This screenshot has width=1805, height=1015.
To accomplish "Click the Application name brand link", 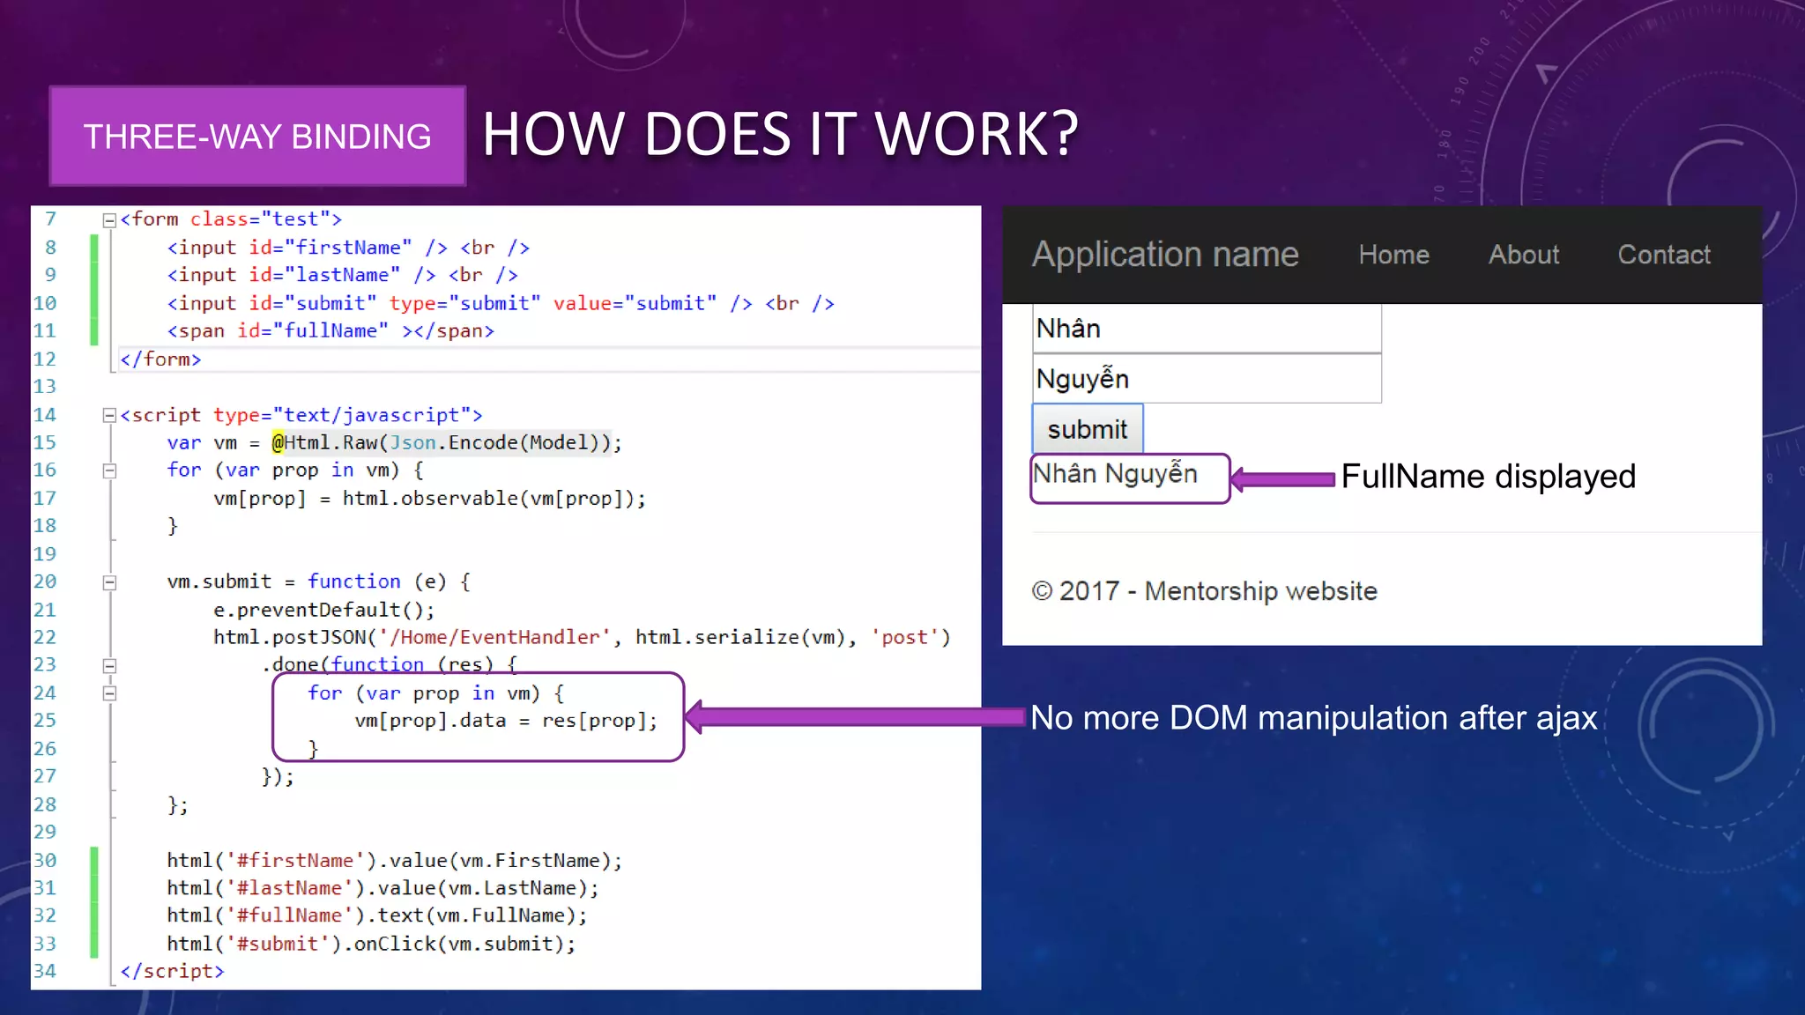I will [x=1165, y=255].
